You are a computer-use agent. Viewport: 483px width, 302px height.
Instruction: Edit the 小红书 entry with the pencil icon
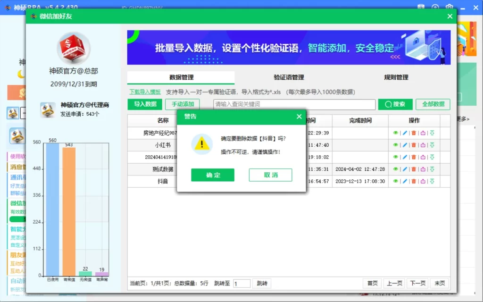pos(405,145)
